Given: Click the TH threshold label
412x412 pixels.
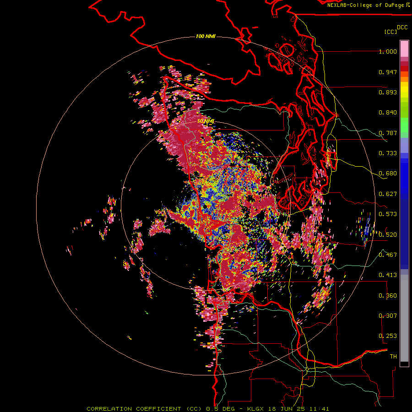Looking at the screenshot, I should (393, 357).
